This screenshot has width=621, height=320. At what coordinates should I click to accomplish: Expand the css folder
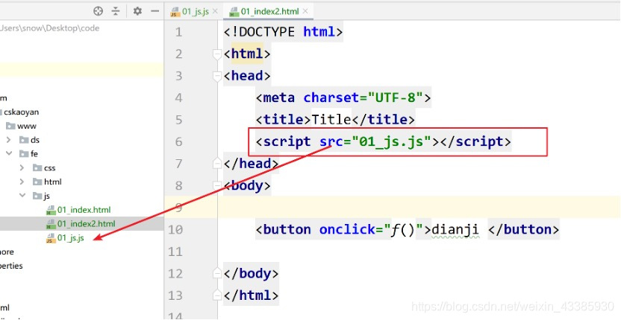[x=22, y=168]
